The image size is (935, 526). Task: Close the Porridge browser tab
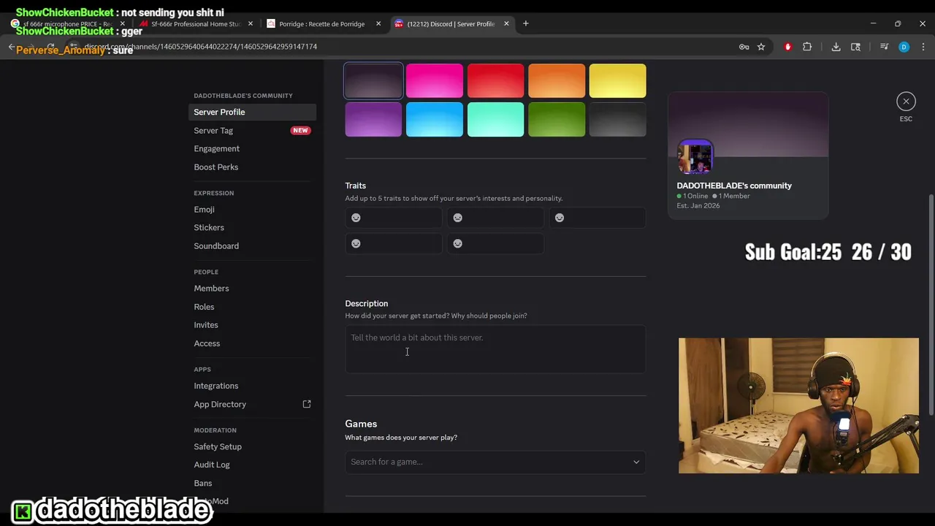[x=378, y=23]
